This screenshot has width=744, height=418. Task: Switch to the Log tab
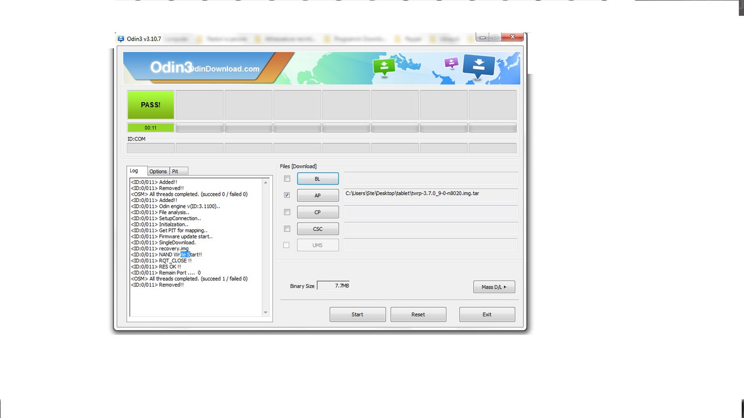click(137, 171)
